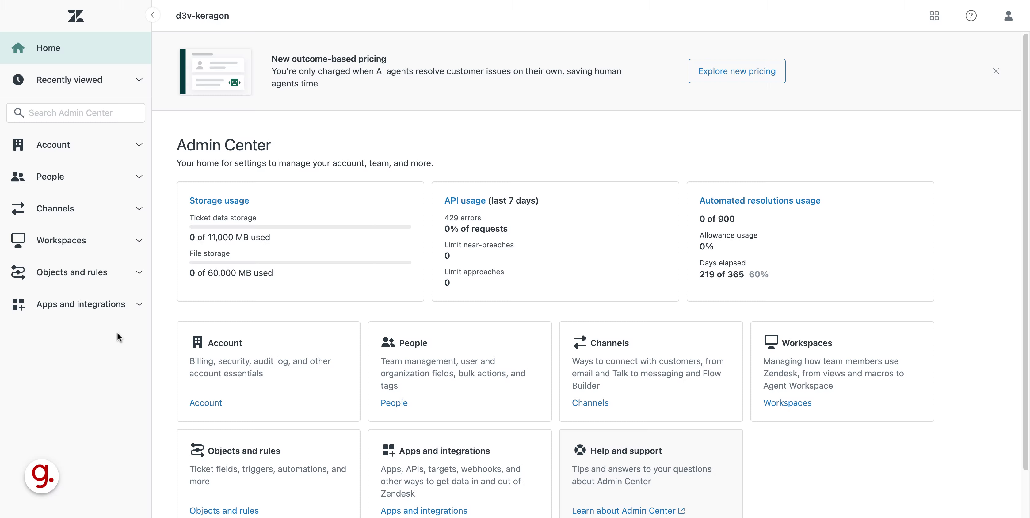Click the People card icon
1030x518 pixels.
point(388,342)
